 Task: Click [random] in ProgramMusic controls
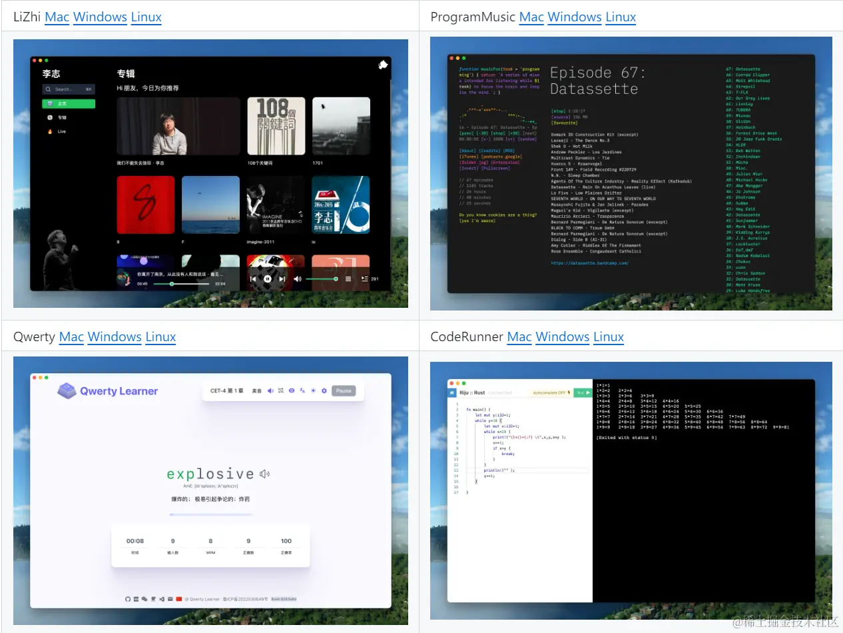[x=527, y=139]
